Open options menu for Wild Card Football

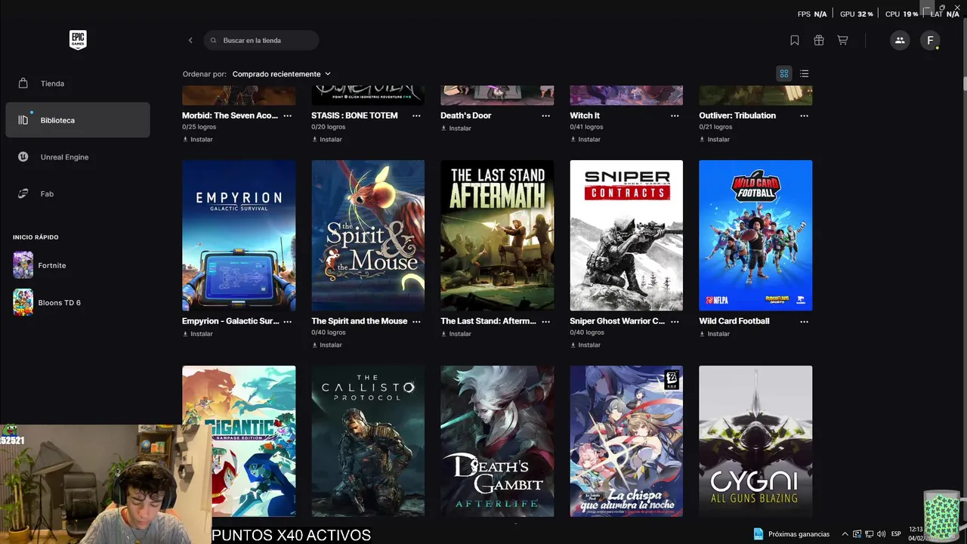point(804,321)
